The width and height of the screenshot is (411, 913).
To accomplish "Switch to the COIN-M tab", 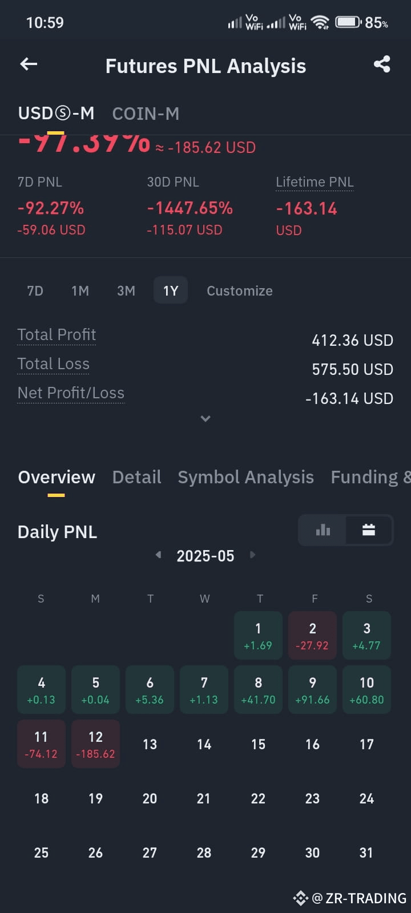I will 146,114.
